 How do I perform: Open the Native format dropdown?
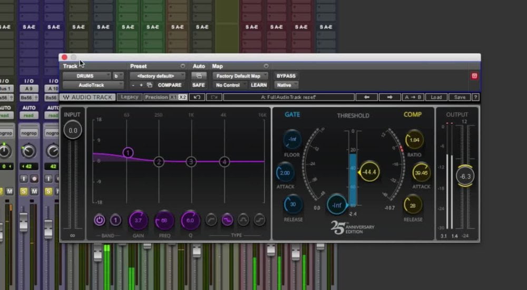(x=286, y=85)
